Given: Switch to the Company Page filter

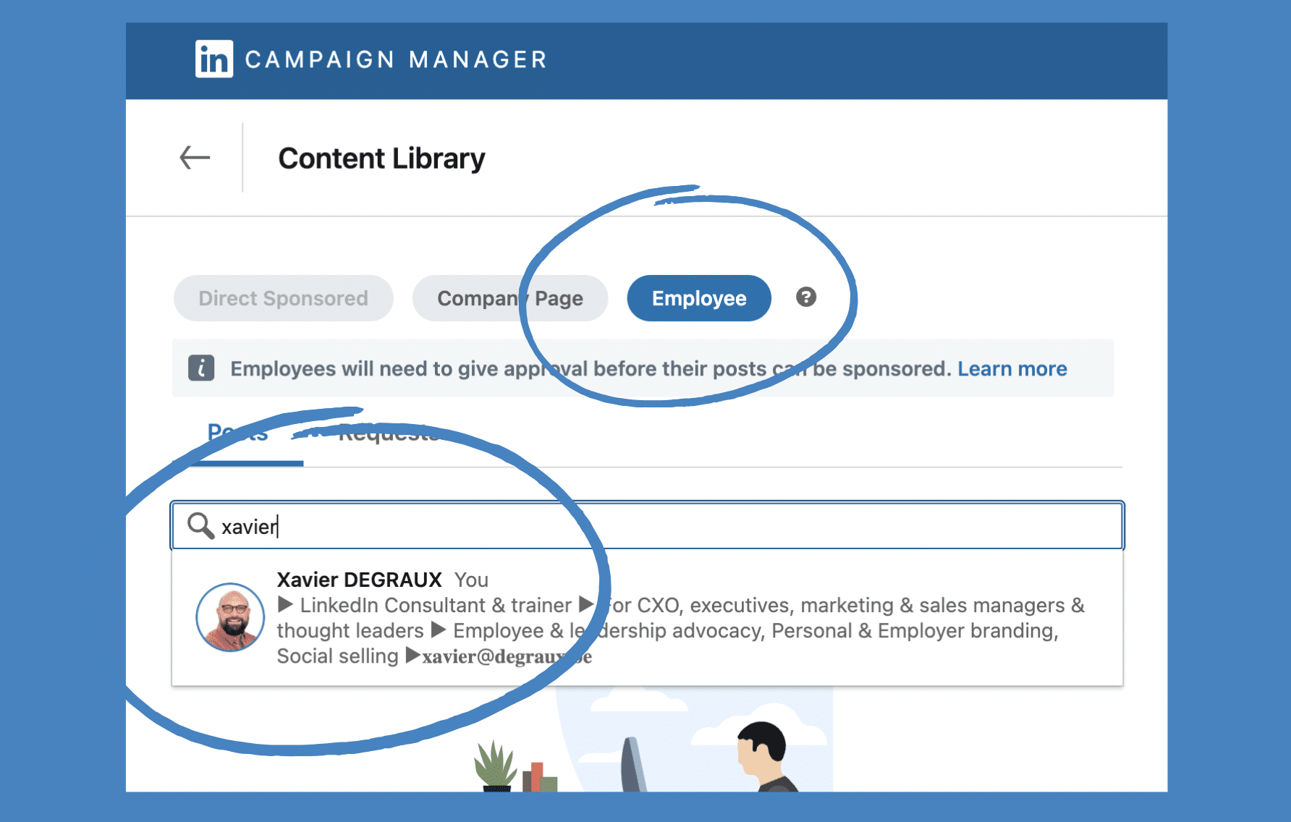Looking at the screenshot, I should (x=509, y=298).
